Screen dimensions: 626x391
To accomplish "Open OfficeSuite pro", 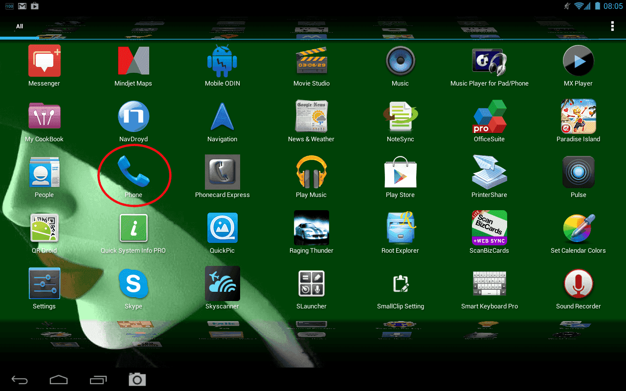I will click(489, 117).
